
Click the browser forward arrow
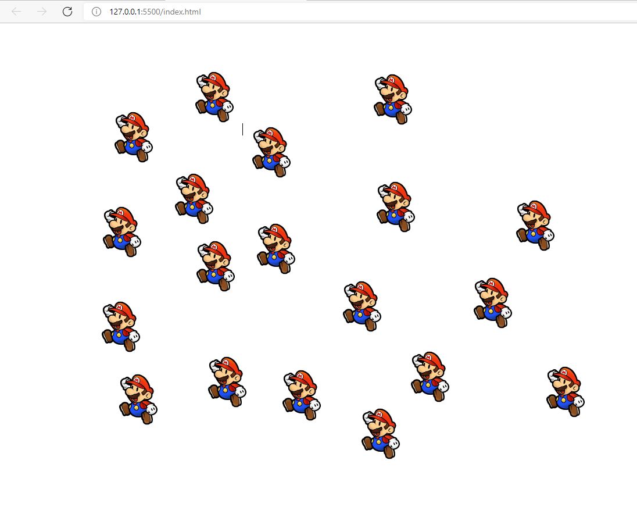(x=42, y=12)
